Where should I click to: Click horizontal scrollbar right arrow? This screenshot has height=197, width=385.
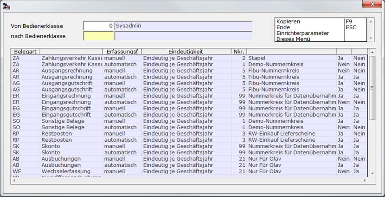[365, 181]
